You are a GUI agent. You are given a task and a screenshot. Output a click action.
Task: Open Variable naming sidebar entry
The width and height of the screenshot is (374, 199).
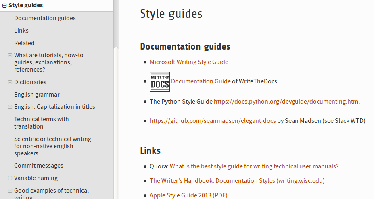[x=36, y=178]
